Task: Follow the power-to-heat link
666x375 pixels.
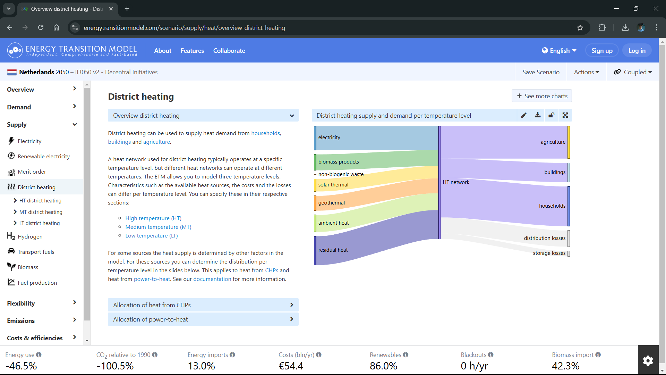Action: point(152,279)
